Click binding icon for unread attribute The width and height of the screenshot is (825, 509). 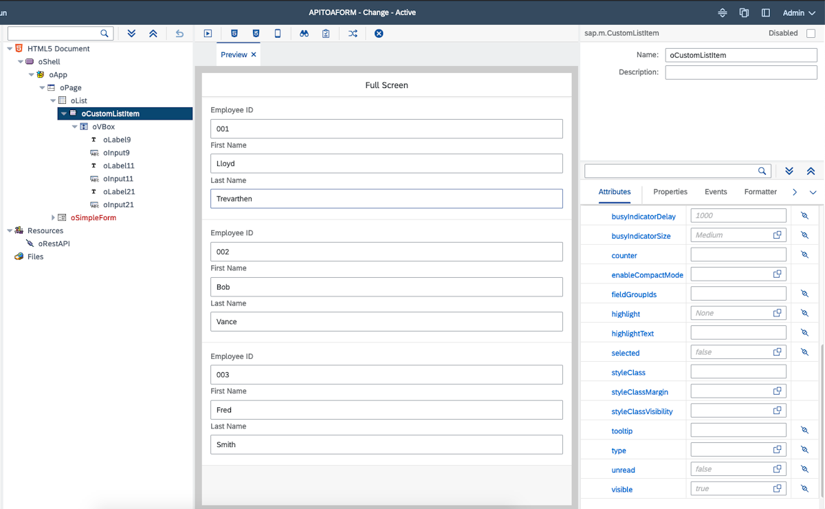(805, 469)
